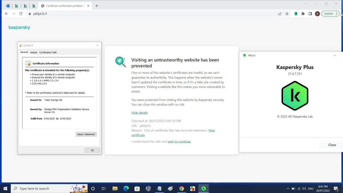
Task: Open Task View on the taskbar
Action: pos(104,189)
